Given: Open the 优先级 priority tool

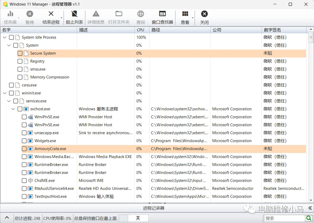Looking at the screenshot, I should (x=10, y=18).
